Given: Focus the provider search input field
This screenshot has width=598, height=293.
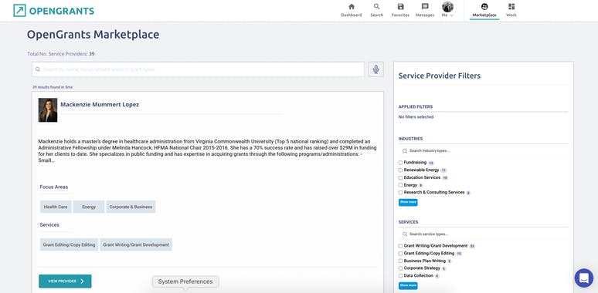Looking at the screenshot, I should click(x=199, y=69).
